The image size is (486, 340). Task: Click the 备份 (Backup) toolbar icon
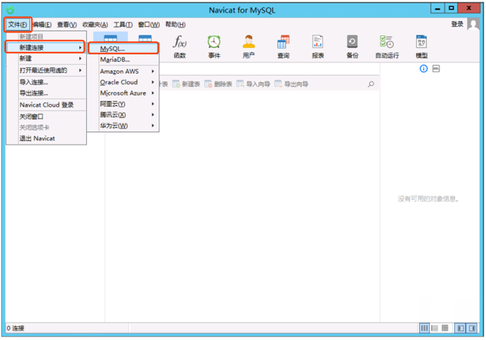(352, 46)
